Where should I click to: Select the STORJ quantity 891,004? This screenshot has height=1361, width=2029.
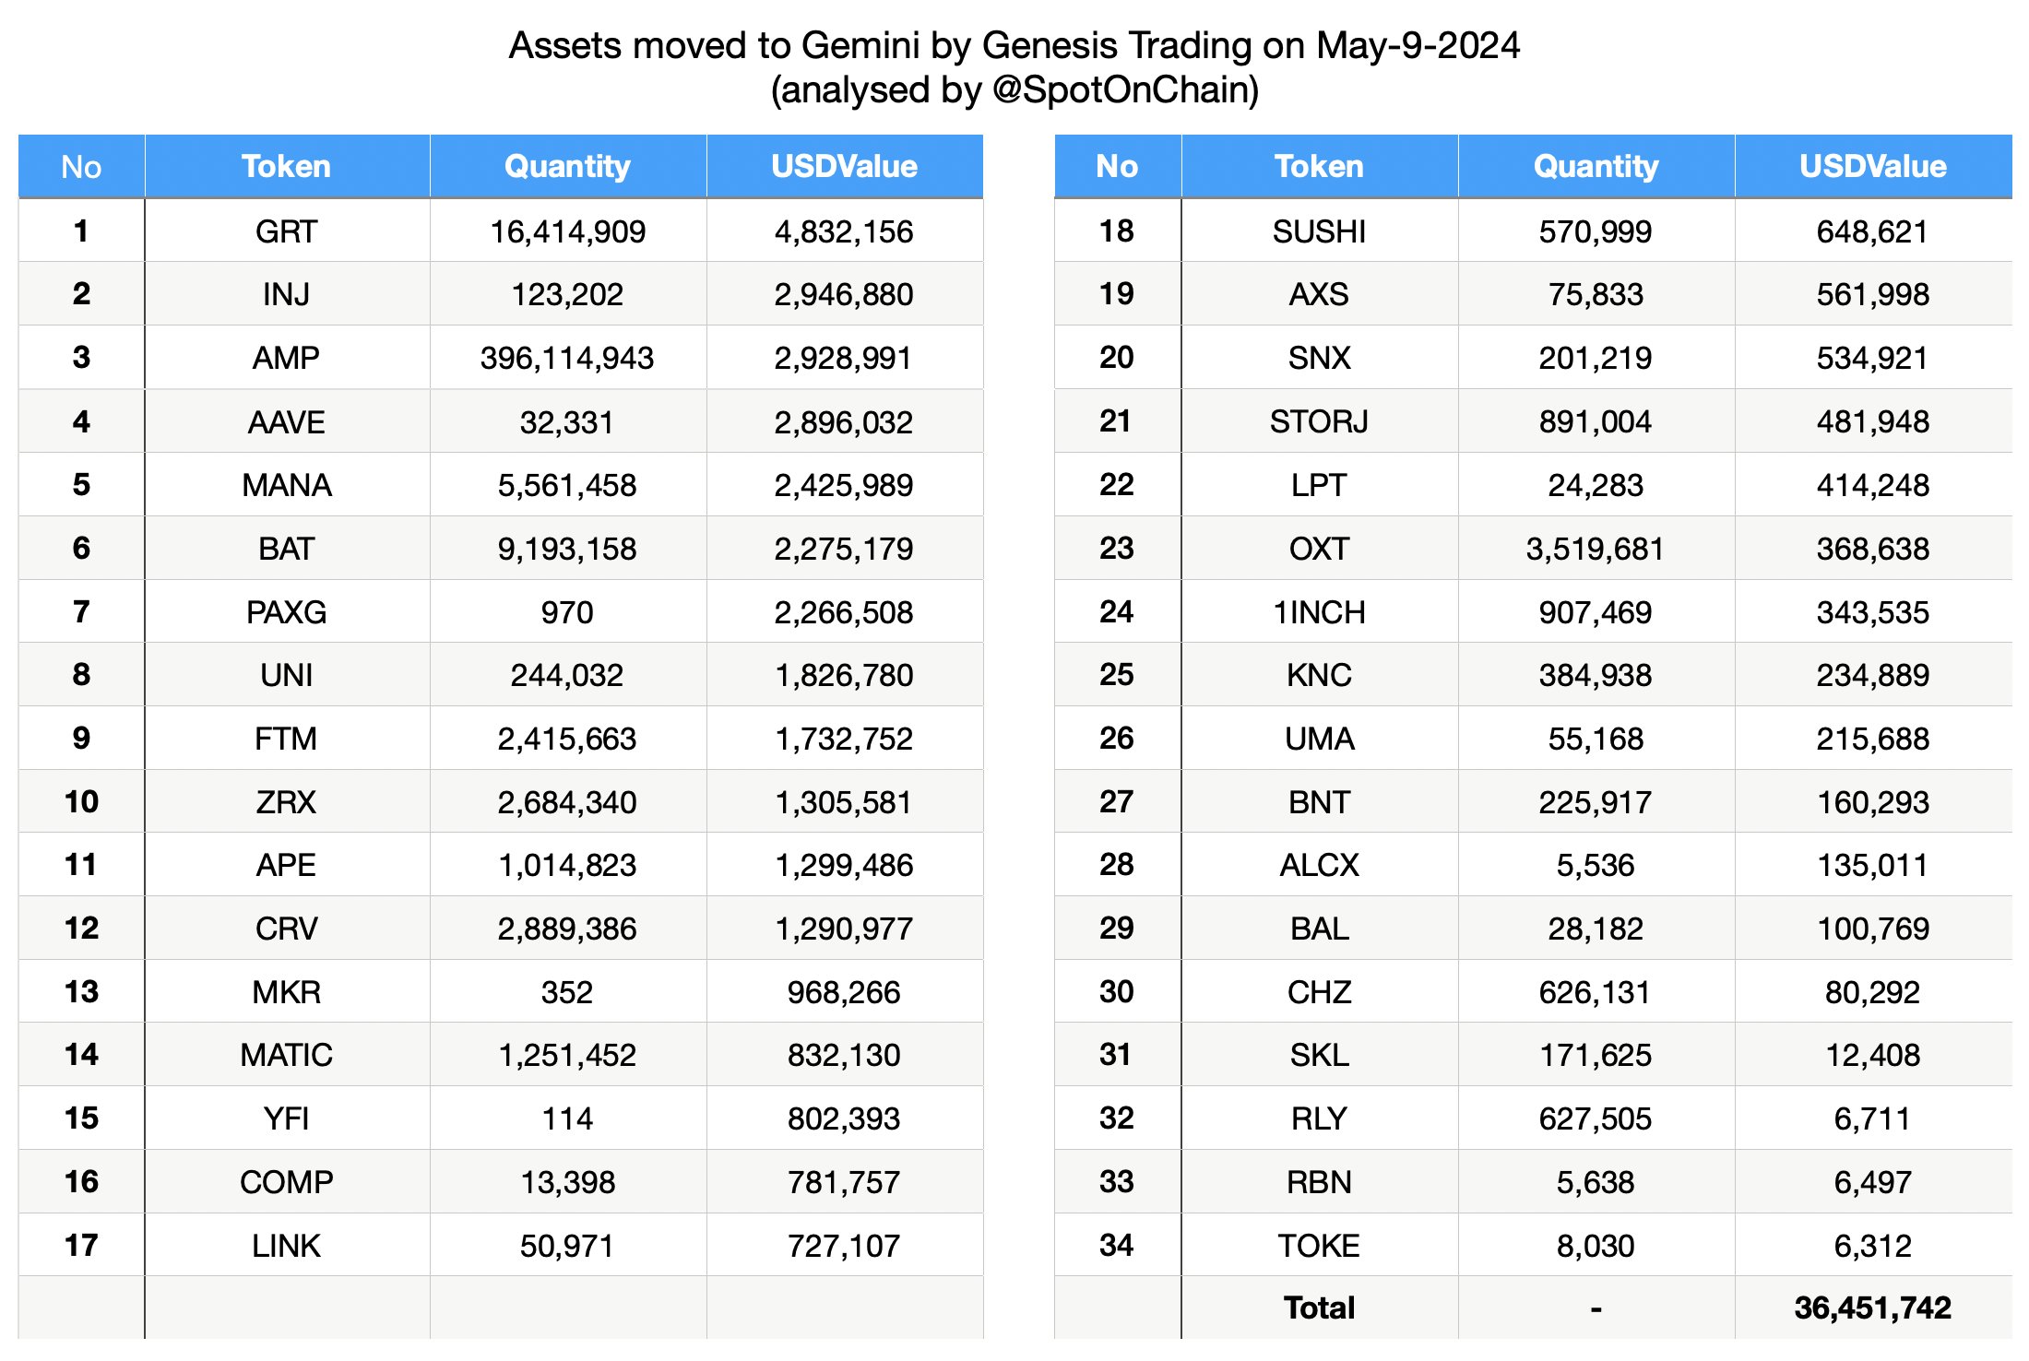coord(1596,422)
